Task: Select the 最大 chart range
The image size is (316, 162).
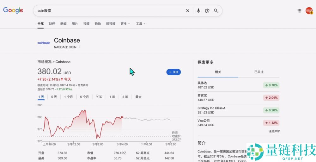Action: click(x=138, y=97)
